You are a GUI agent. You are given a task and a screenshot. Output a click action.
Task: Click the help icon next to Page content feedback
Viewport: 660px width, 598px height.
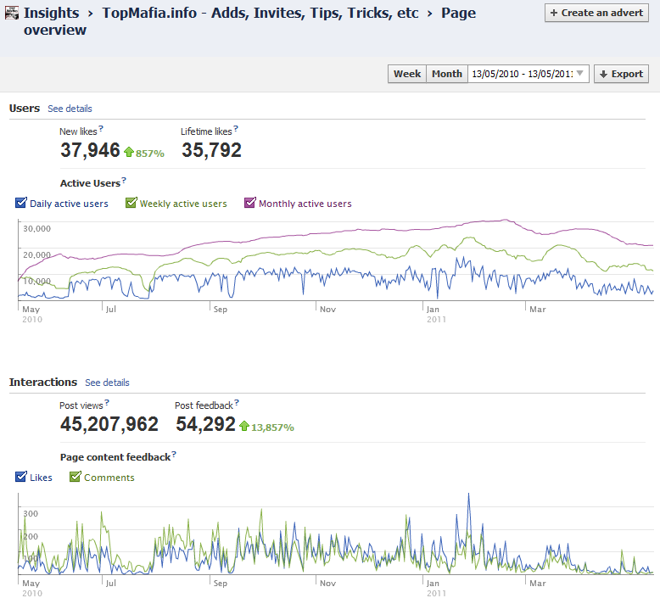174,454
